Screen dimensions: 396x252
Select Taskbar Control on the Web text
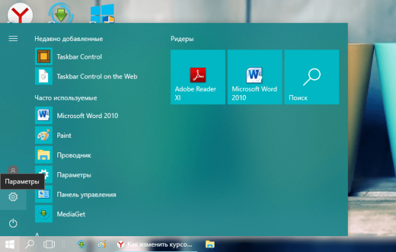[x=97, y=77]
